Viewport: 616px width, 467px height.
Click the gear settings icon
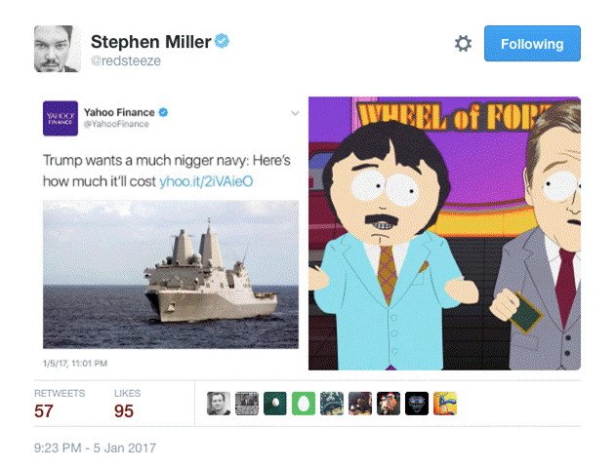tap(463, 44)
